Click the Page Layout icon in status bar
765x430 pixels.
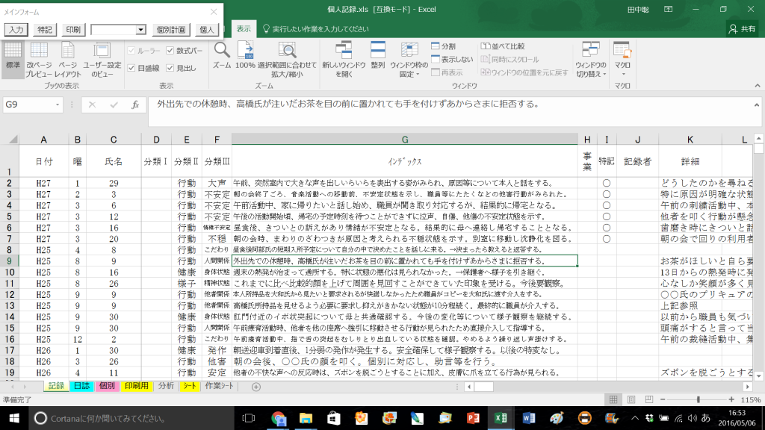pos(631,399)
